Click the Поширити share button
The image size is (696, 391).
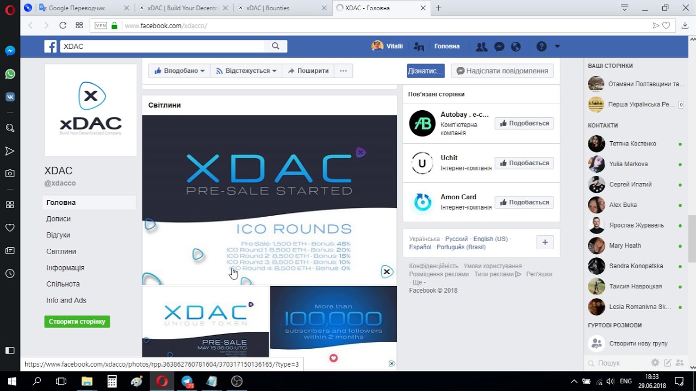[308, 71]
